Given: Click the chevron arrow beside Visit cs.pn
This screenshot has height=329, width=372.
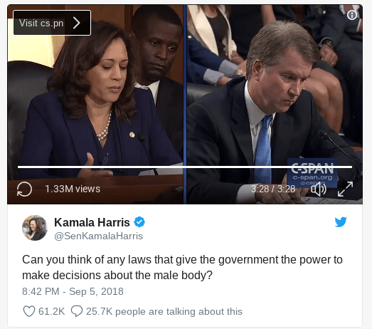Looking at the screenshot, I should [76, 23].
